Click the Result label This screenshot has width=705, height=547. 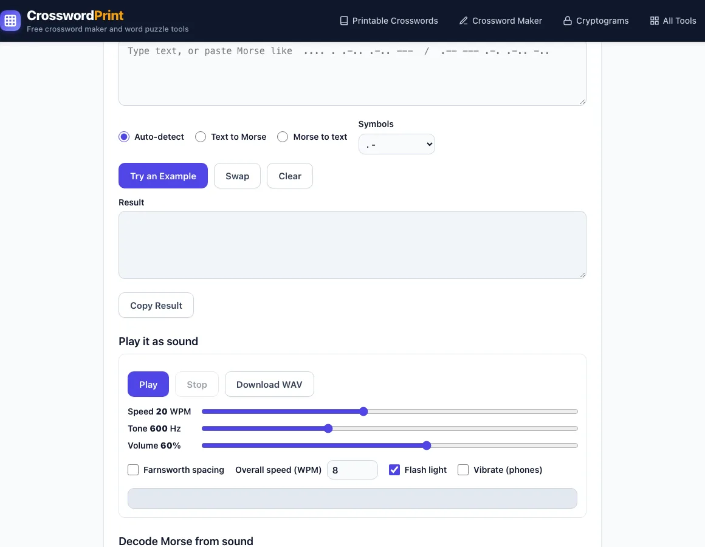click(x=131, y=202)
